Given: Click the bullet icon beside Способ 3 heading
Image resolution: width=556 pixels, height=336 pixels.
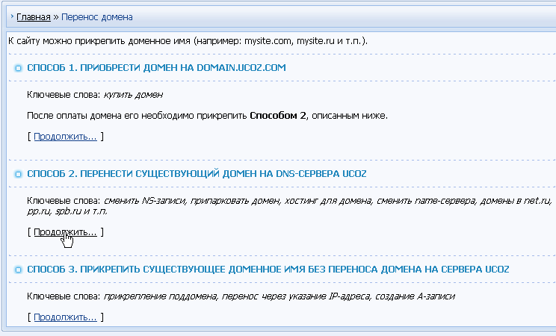Looking at the screenshot, I should pos(18,270).
